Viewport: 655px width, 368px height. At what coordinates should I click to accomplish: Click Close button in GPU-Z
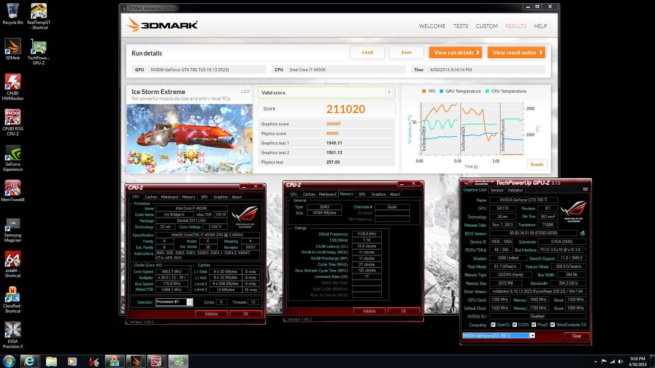(x=577, y=336)
